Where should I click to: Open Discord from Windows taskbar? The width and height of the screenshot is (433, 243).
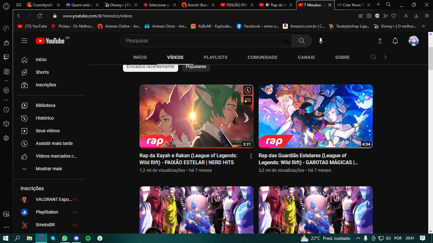click(x=76, y=238)
